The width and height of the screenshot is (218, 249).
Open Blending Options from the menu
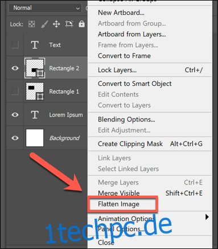coord(126,119)
